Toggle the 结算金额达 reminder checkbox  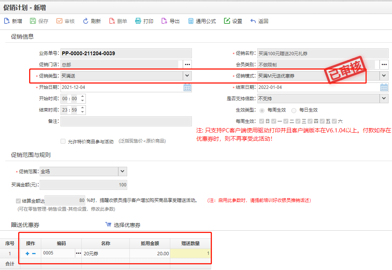coord(19,201)
